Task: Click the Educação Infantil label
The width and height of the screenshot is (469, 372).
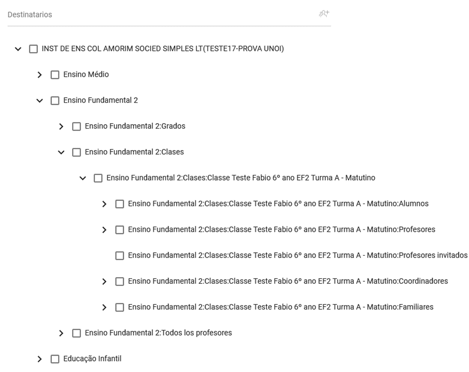Action: 92,359
